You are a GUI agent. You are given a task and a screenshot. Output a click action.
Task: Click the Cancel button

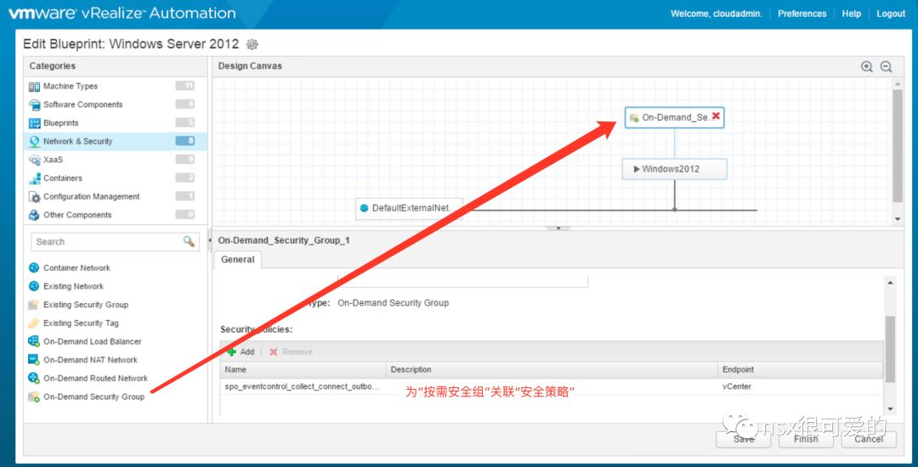869,439
